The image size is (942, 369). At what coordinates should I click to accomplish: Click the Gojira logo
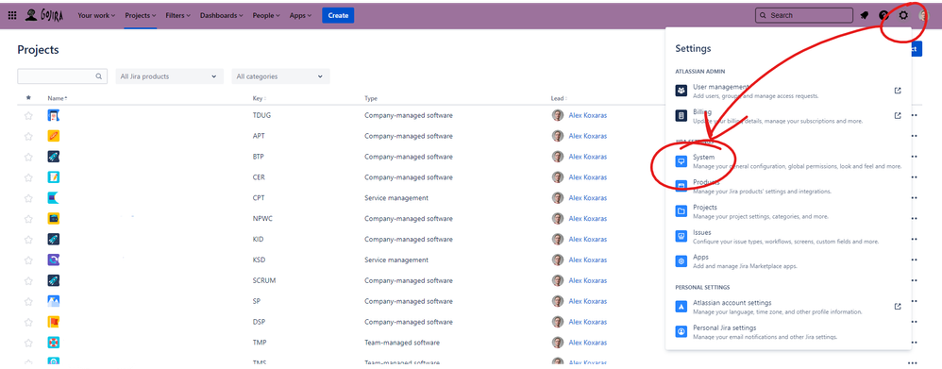tap(43, 16)
